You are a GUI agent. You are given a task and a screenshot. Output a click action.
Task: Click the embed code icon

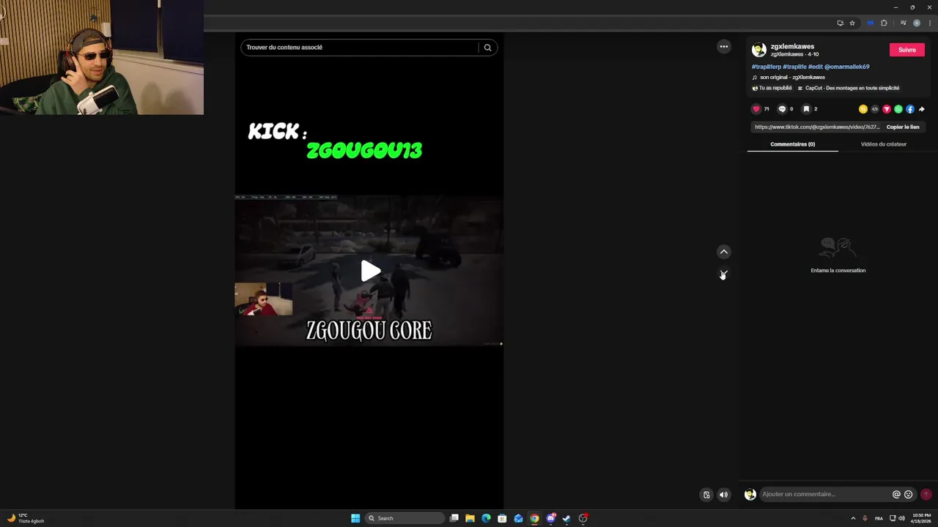(x=875, y=109)
